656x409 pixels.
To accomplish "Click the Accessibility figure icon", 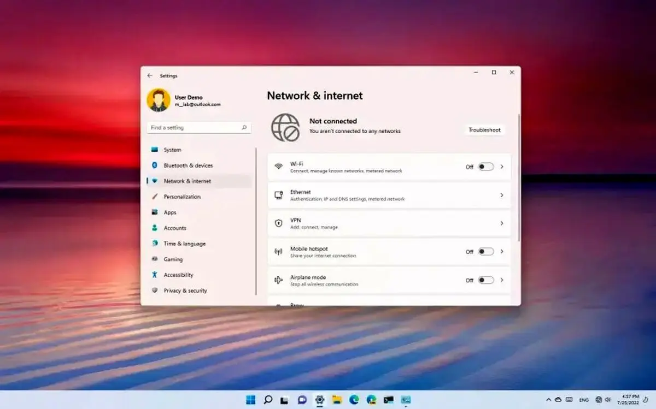I will [155, 275].
